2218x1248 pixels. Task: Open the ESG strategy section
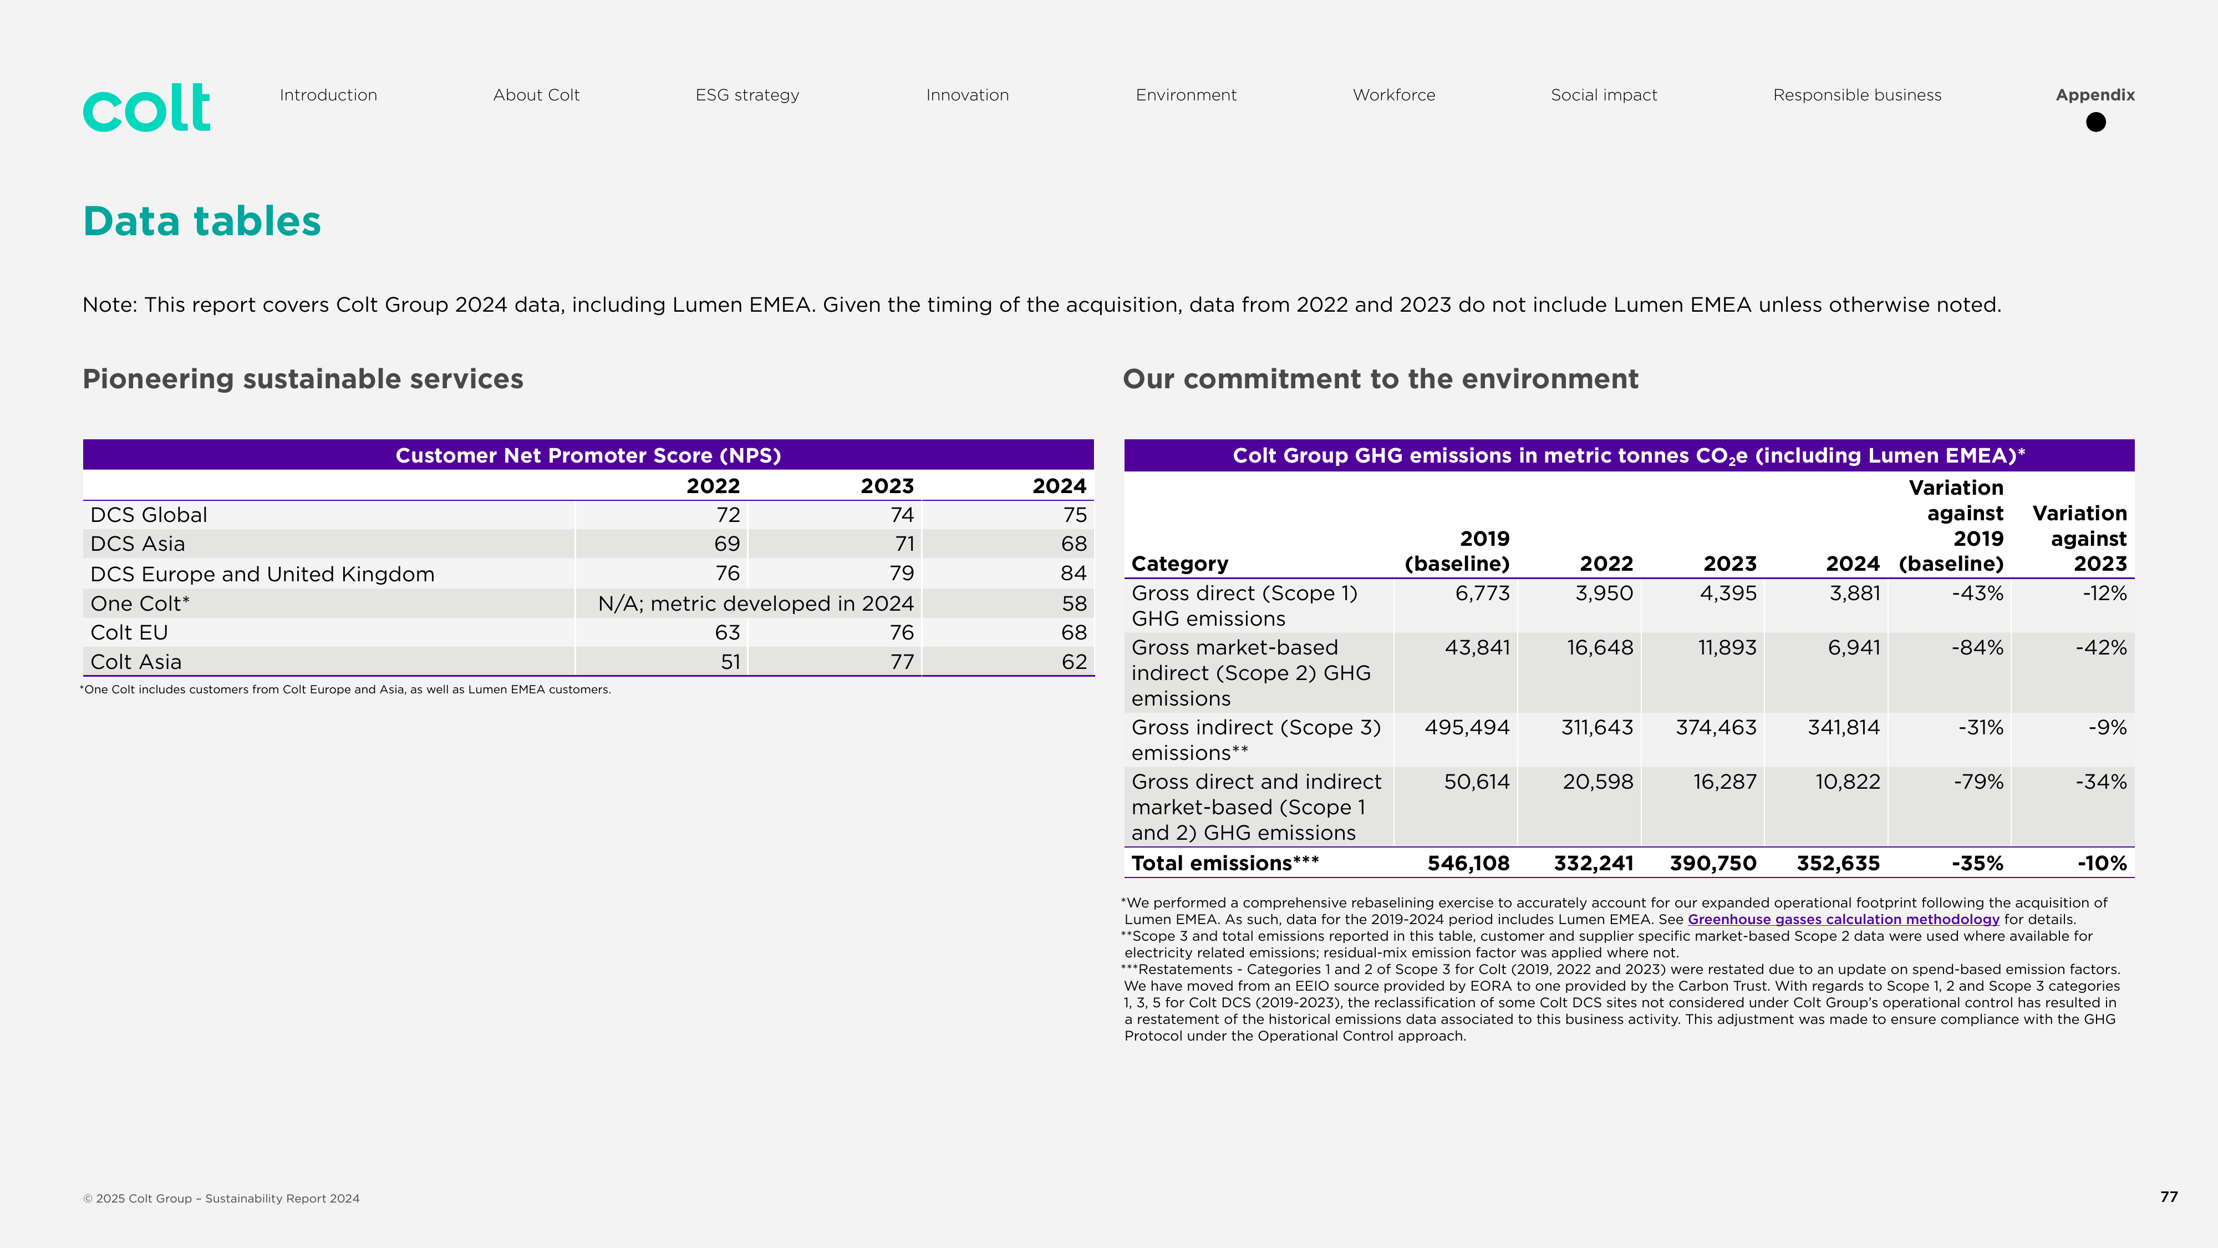tap(747, 95)
